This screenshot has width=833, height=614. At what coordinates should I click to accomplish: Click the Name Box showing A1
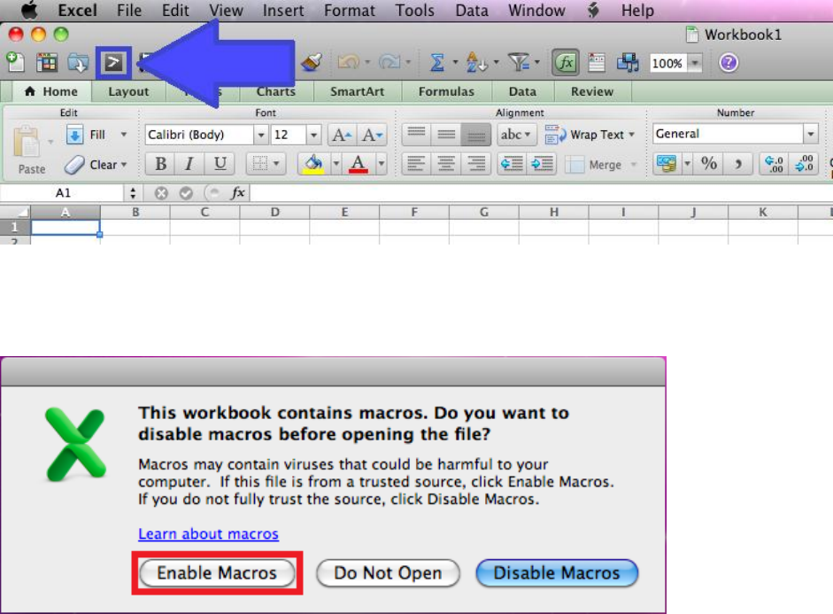pyautogui.click(x=63, y=193)
